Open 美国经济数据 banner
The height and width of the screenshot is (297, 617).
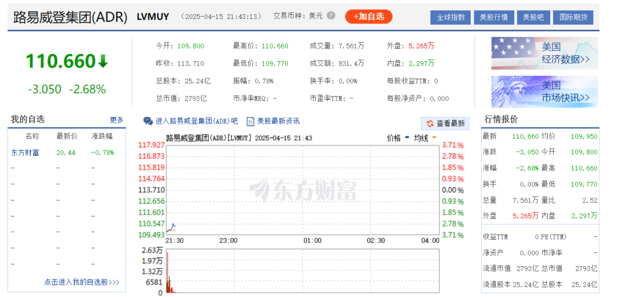(544, 53)
